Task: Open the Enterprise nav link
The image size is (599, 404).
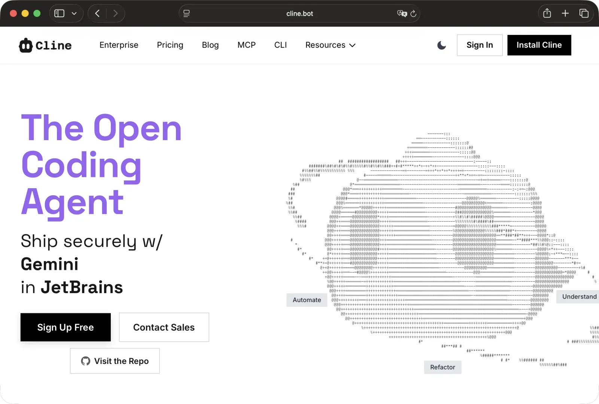Action: pos(119,45)
